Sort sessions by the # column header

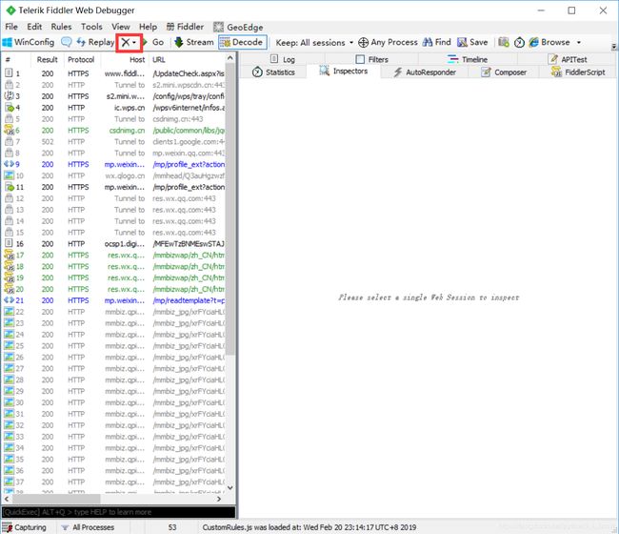(16, 60)
